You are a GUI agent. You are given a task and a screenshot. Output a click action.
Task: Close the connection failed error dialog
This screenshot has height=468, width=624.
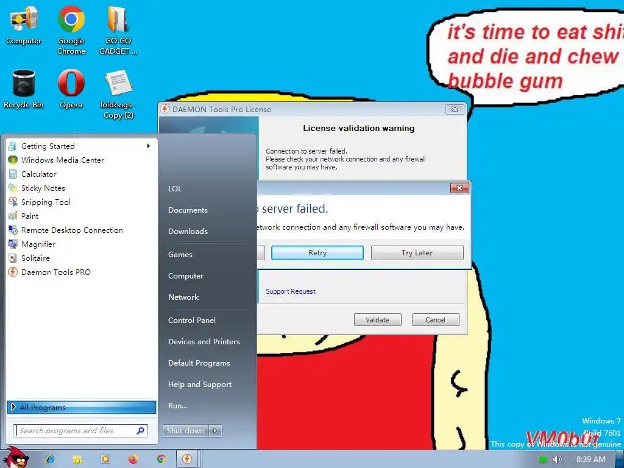[x=459, y=188]
